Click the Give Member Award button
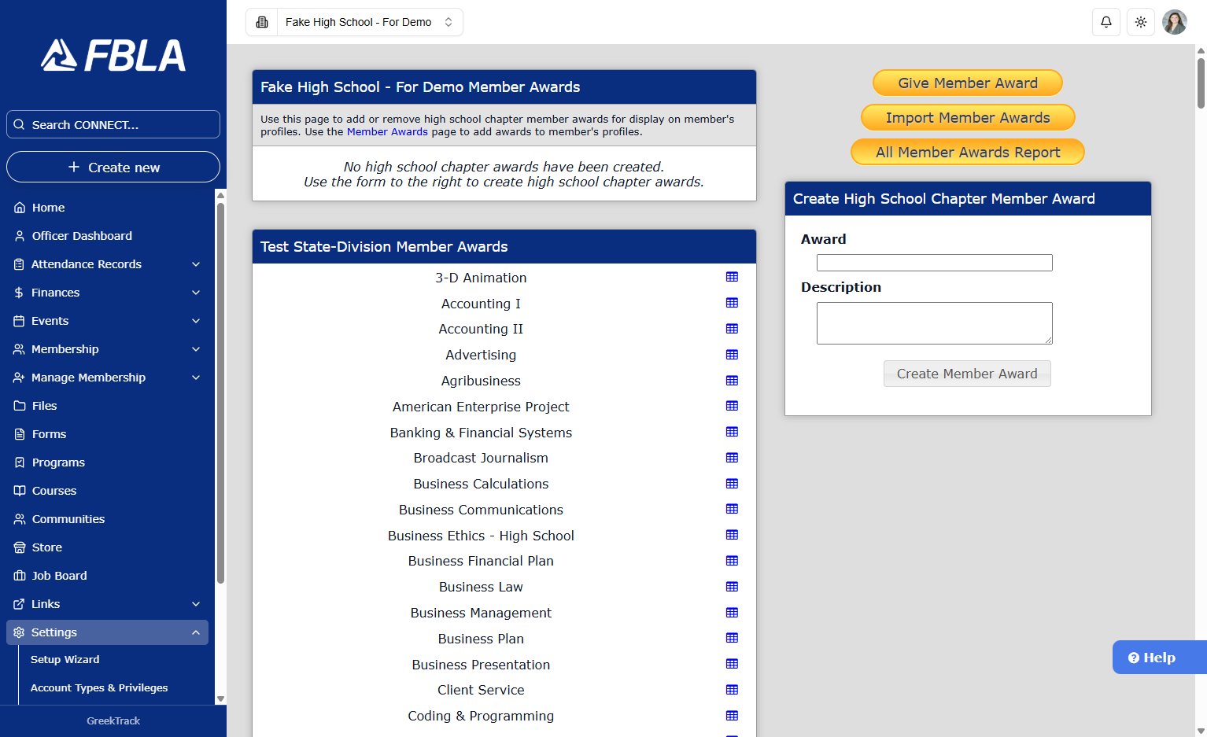 click(968, 83)
